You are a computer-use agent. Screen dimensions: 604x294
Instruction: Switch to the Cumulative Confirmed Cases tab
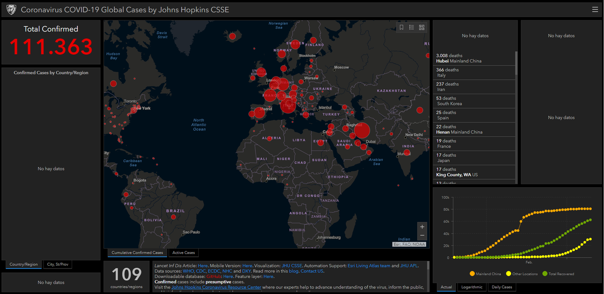pos(137,252)
